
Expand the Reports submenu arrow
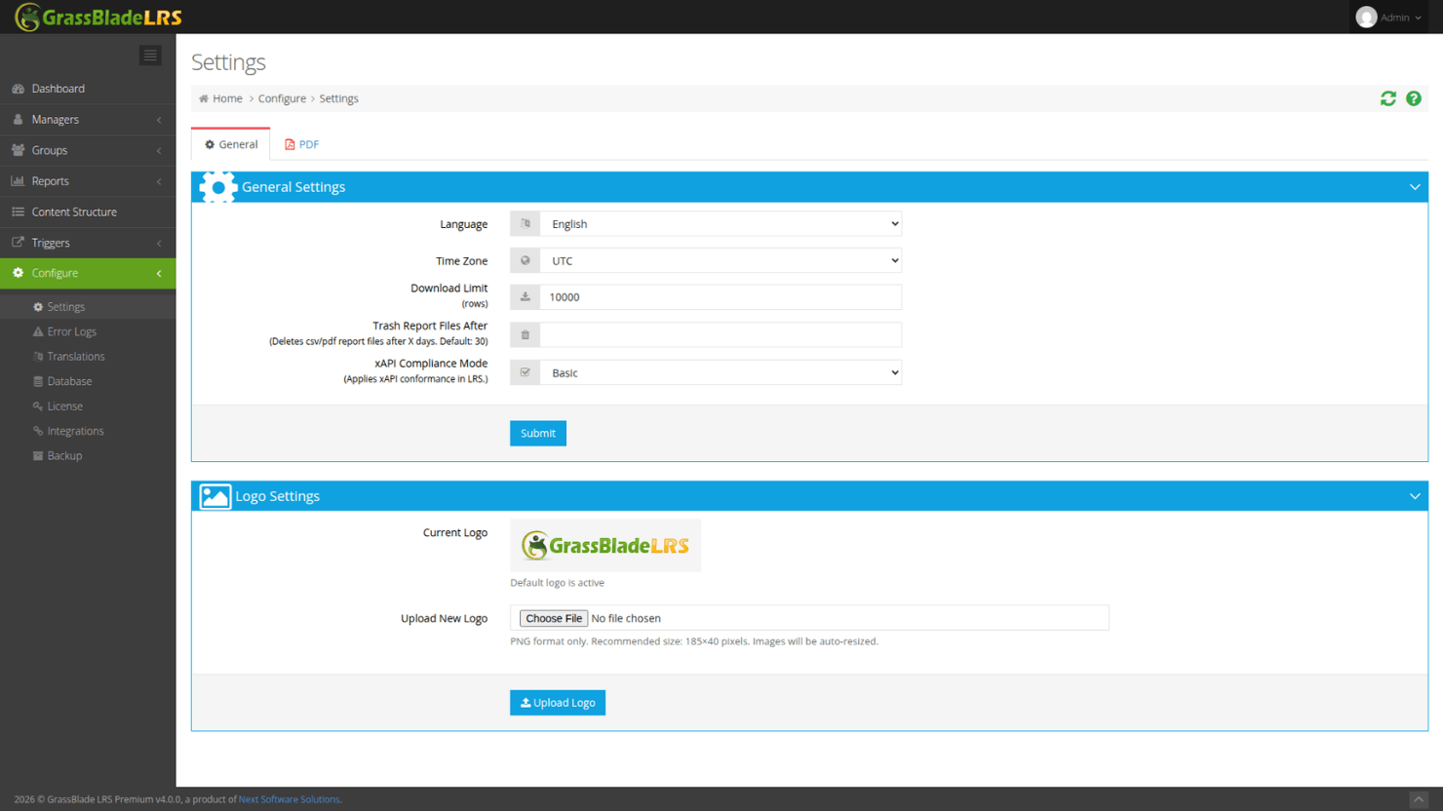click(x=159, y=181)
